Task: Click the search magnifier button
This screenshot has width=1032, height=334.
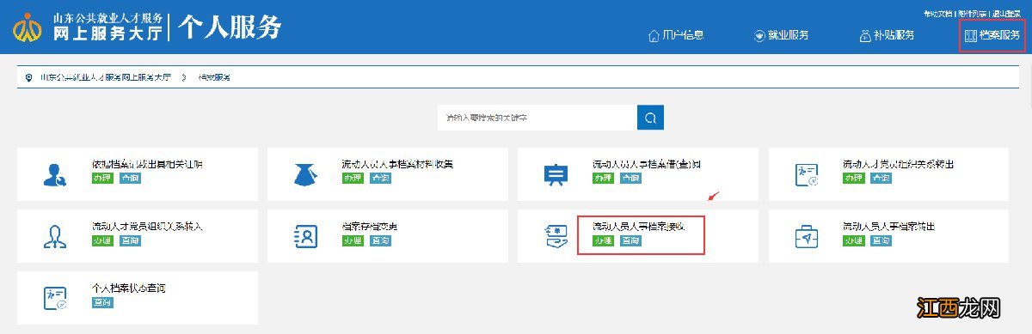Action: (x=650, y=118)
